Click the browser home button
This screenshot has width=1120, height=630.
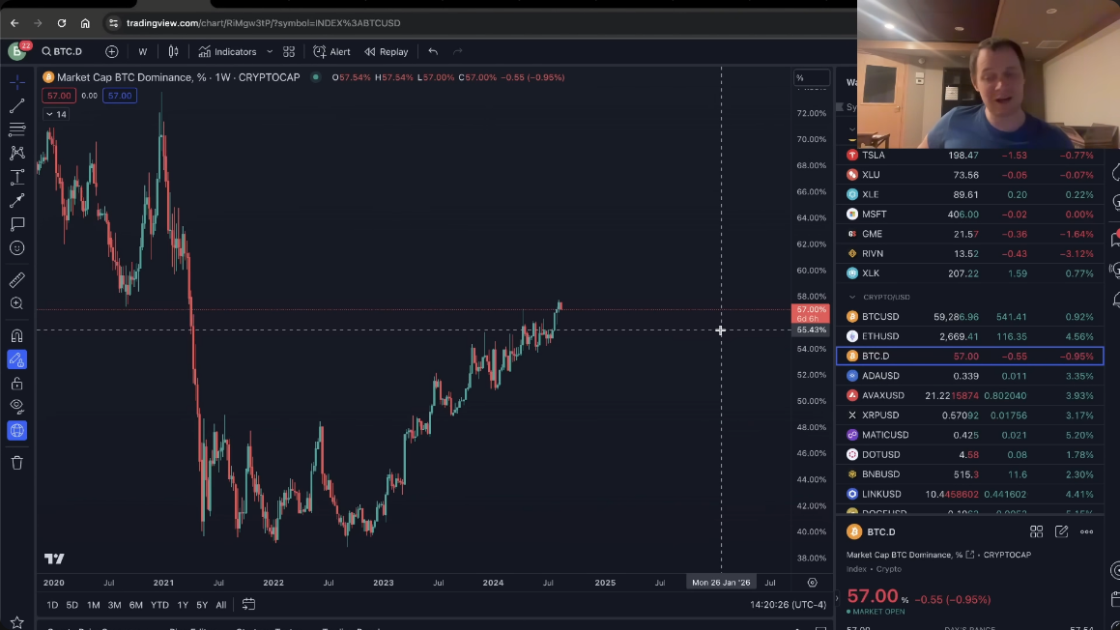click(85, 23)
